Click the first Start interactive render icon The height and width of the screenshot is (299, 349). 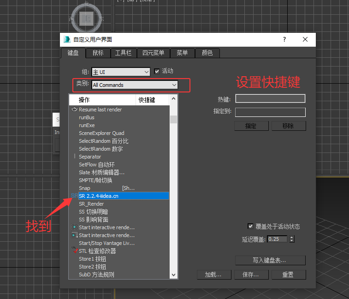click(74, 227)
